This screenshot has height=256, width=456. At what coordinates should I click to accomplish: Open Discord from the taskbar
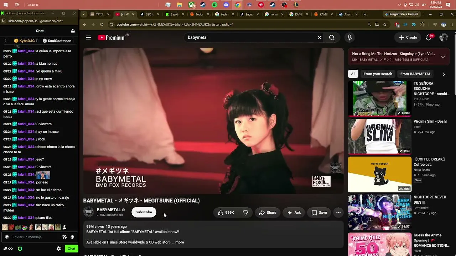coord(226,5)
